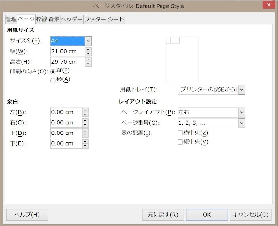This screenshot has width=278, height=226.
Task: Select 縦(P) portrait orientation radio button
Action: (x=53, y=72)
